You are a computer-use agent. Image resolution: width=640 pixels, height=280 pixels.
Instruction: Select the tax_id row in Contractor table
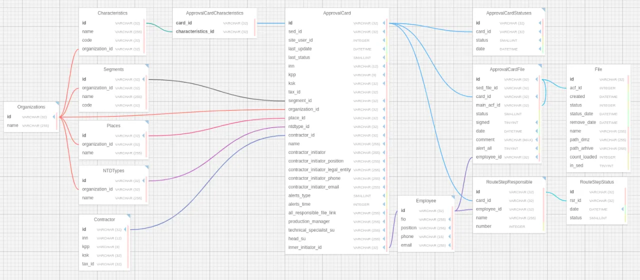tap(88, 264)
